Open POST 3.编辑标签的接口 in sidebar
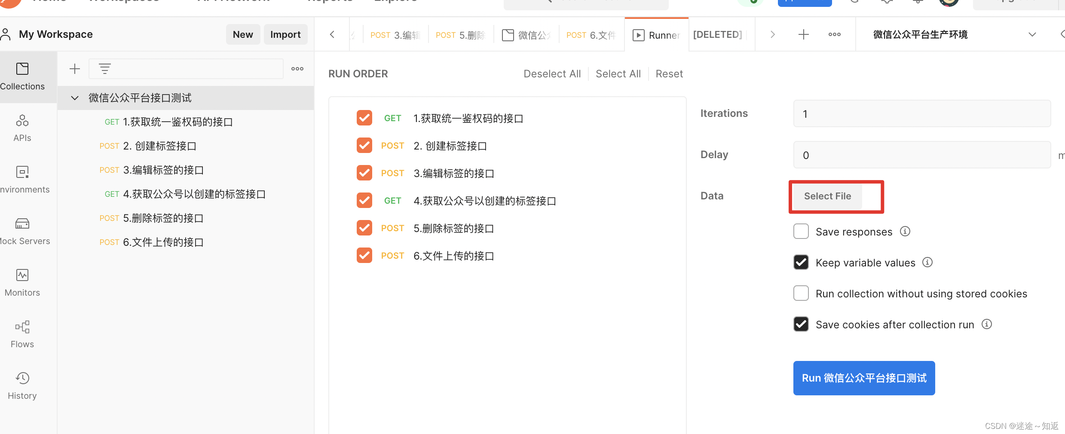 point(186,170)
